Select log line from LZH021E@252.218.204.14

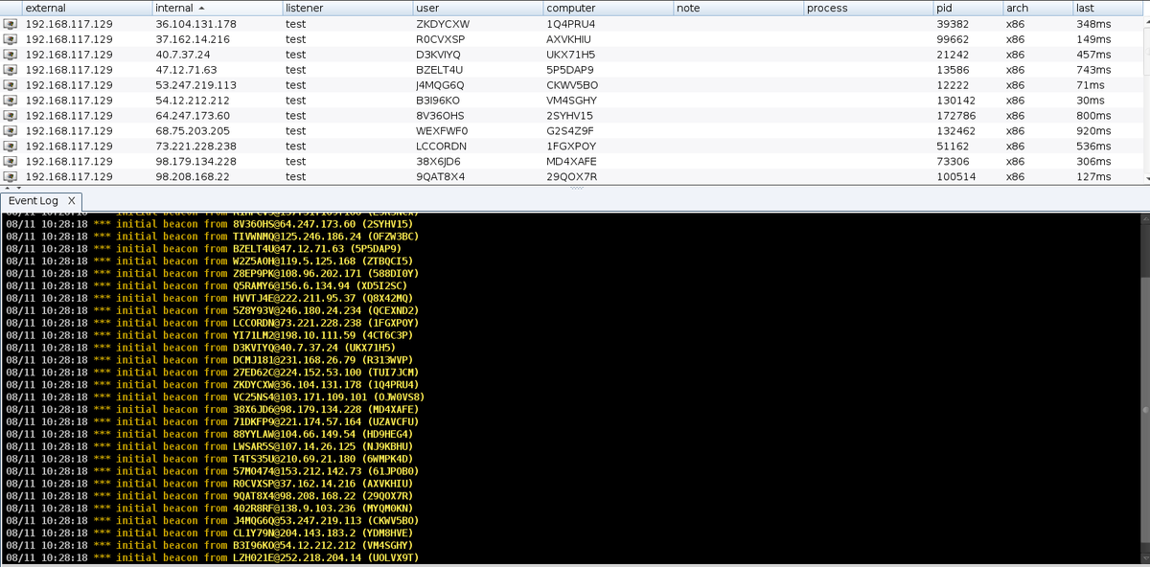pos(212,558)
